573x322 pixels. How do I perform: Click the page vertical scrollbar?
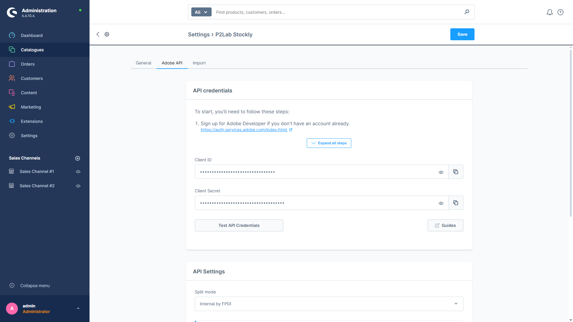point(571,133)
